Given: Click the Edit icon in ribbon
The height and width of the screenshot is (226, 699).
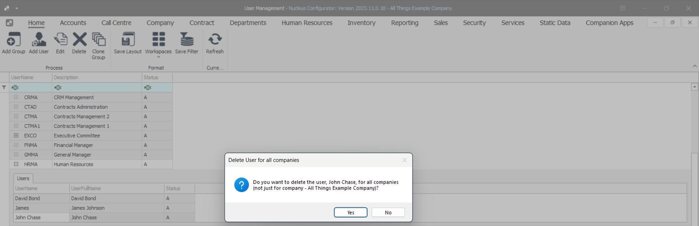Looking at the screenshot, I should pos(60,39).
